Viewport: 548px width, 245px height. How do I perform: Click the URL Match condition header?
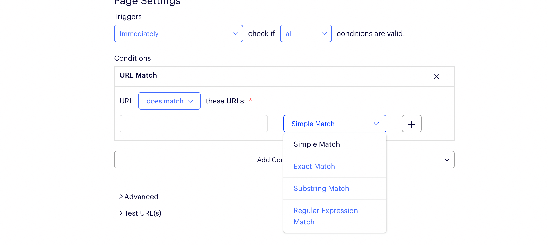[x=138, y=75]
